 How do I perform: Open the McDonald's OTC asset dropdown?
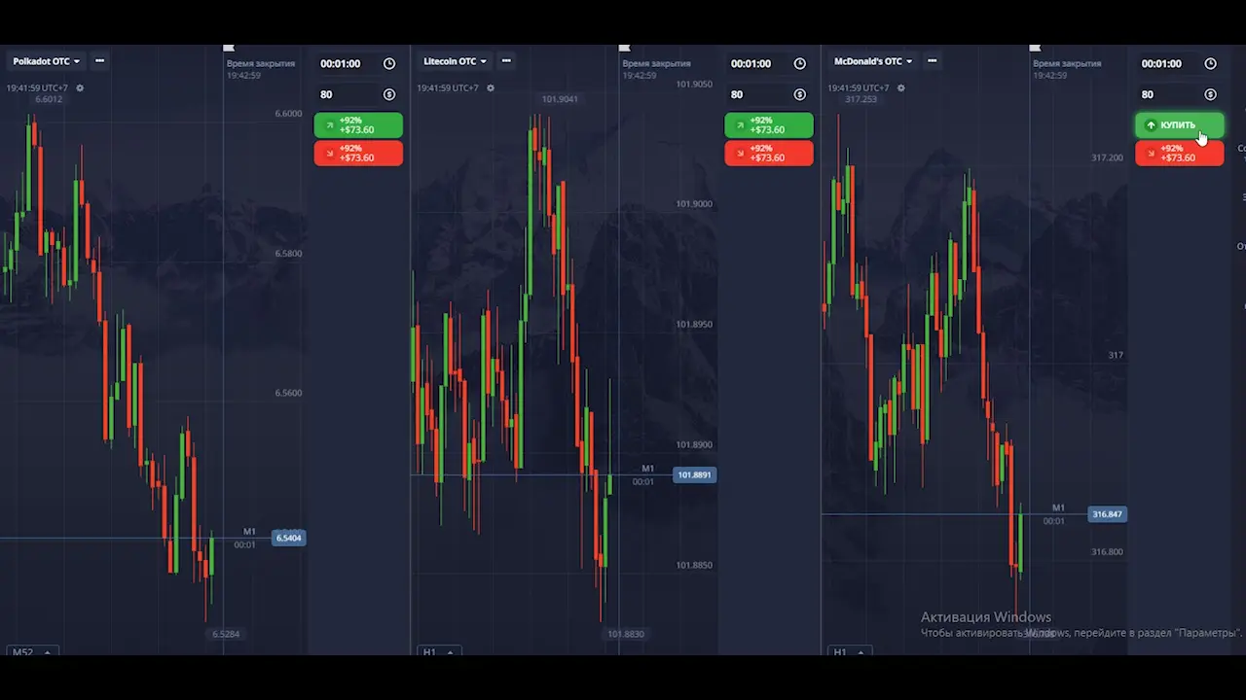872,61
